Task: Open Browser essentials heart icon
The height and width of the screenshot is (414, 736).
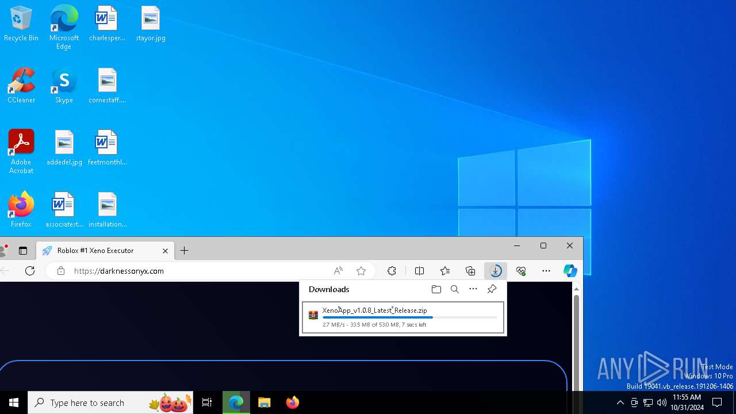Action: 521,271
